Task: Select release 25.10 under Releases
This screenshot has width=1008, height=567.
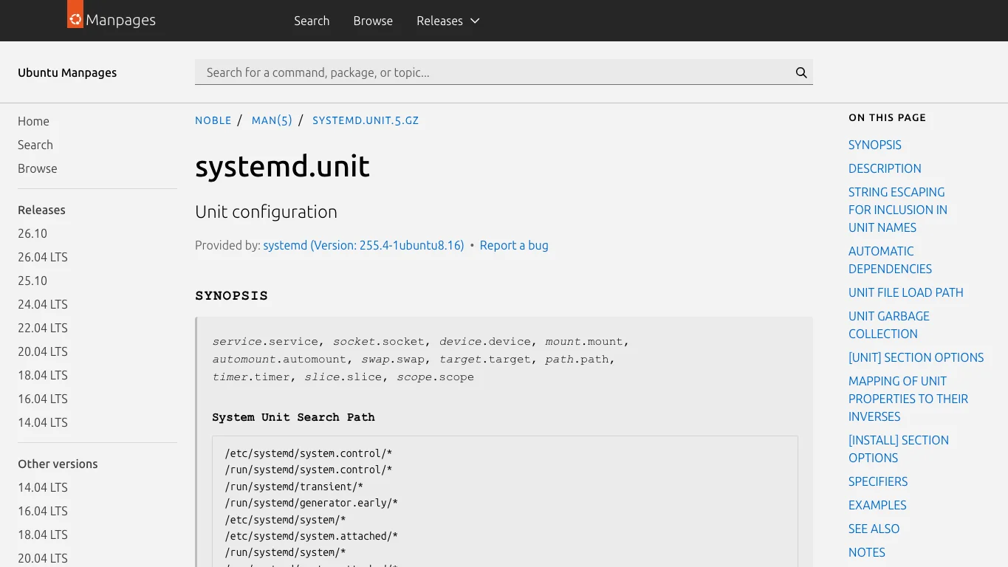Action: (32, 281)
